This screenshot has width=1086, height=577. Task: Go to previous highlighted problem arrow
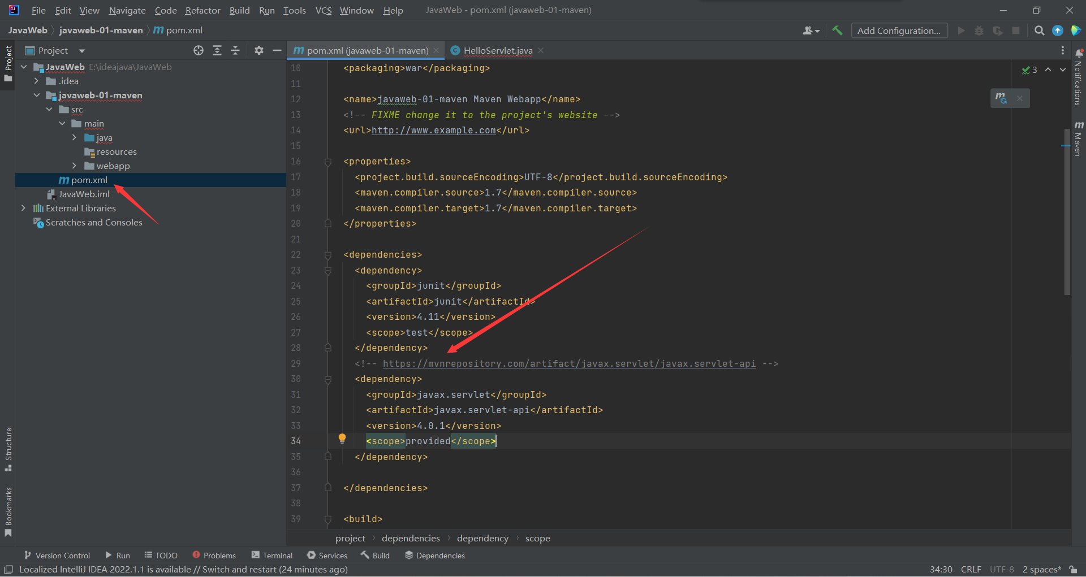1048,70
